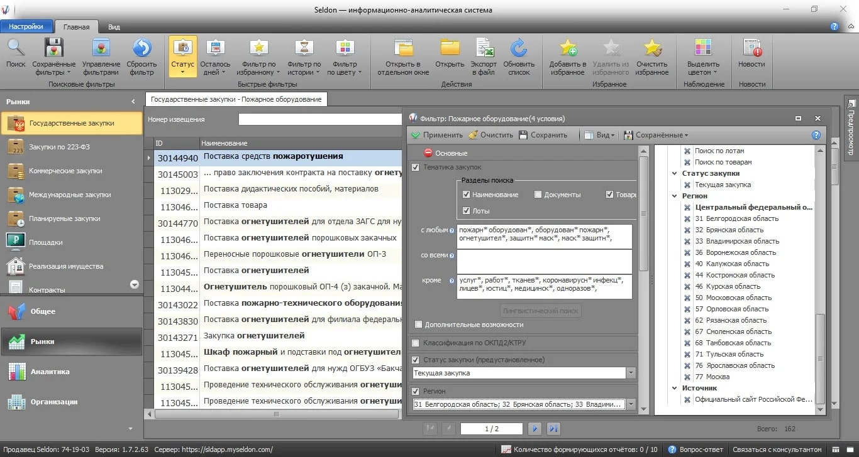Viewport: 859px width, 457px height.
Task: Open Вопрос-ответ in the status bar
Action: click(696, 449)
